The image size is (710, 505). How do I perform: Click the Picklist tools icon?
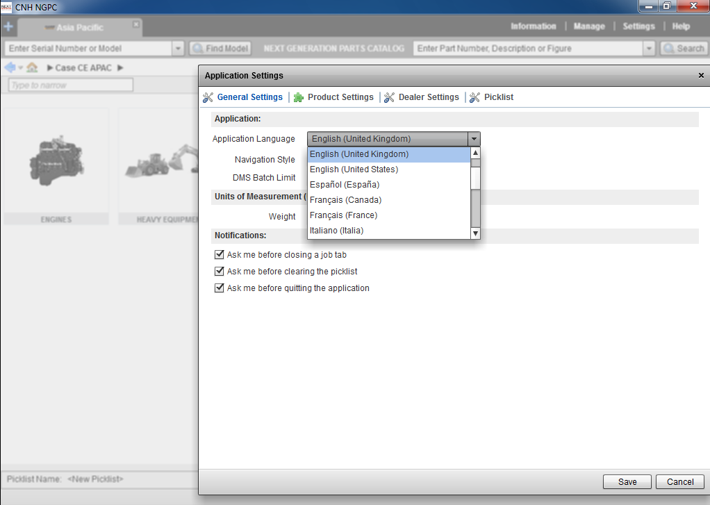click(x=474, y=97)
